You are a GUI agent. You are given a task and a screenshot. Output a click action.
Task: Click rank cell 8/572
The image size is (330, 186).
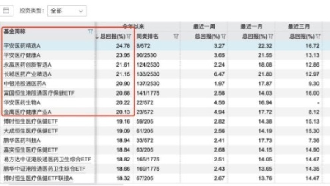pos(143,46)
